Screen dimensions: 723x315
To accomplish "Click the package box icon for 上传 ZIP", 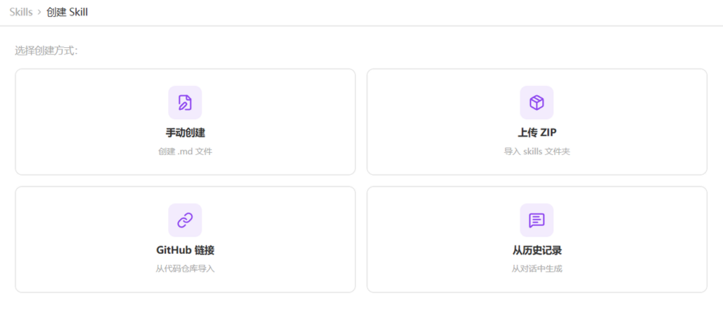I will 537,103.
